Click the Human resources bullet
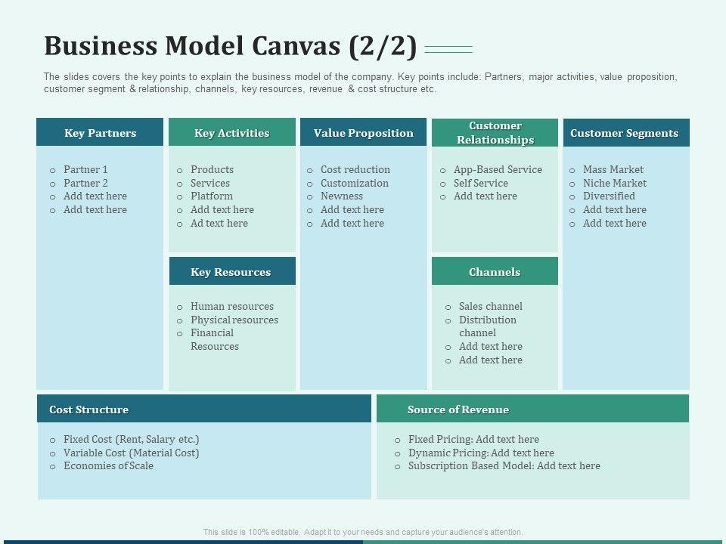This screenshot has width=726, height=544. pos(231,306)
